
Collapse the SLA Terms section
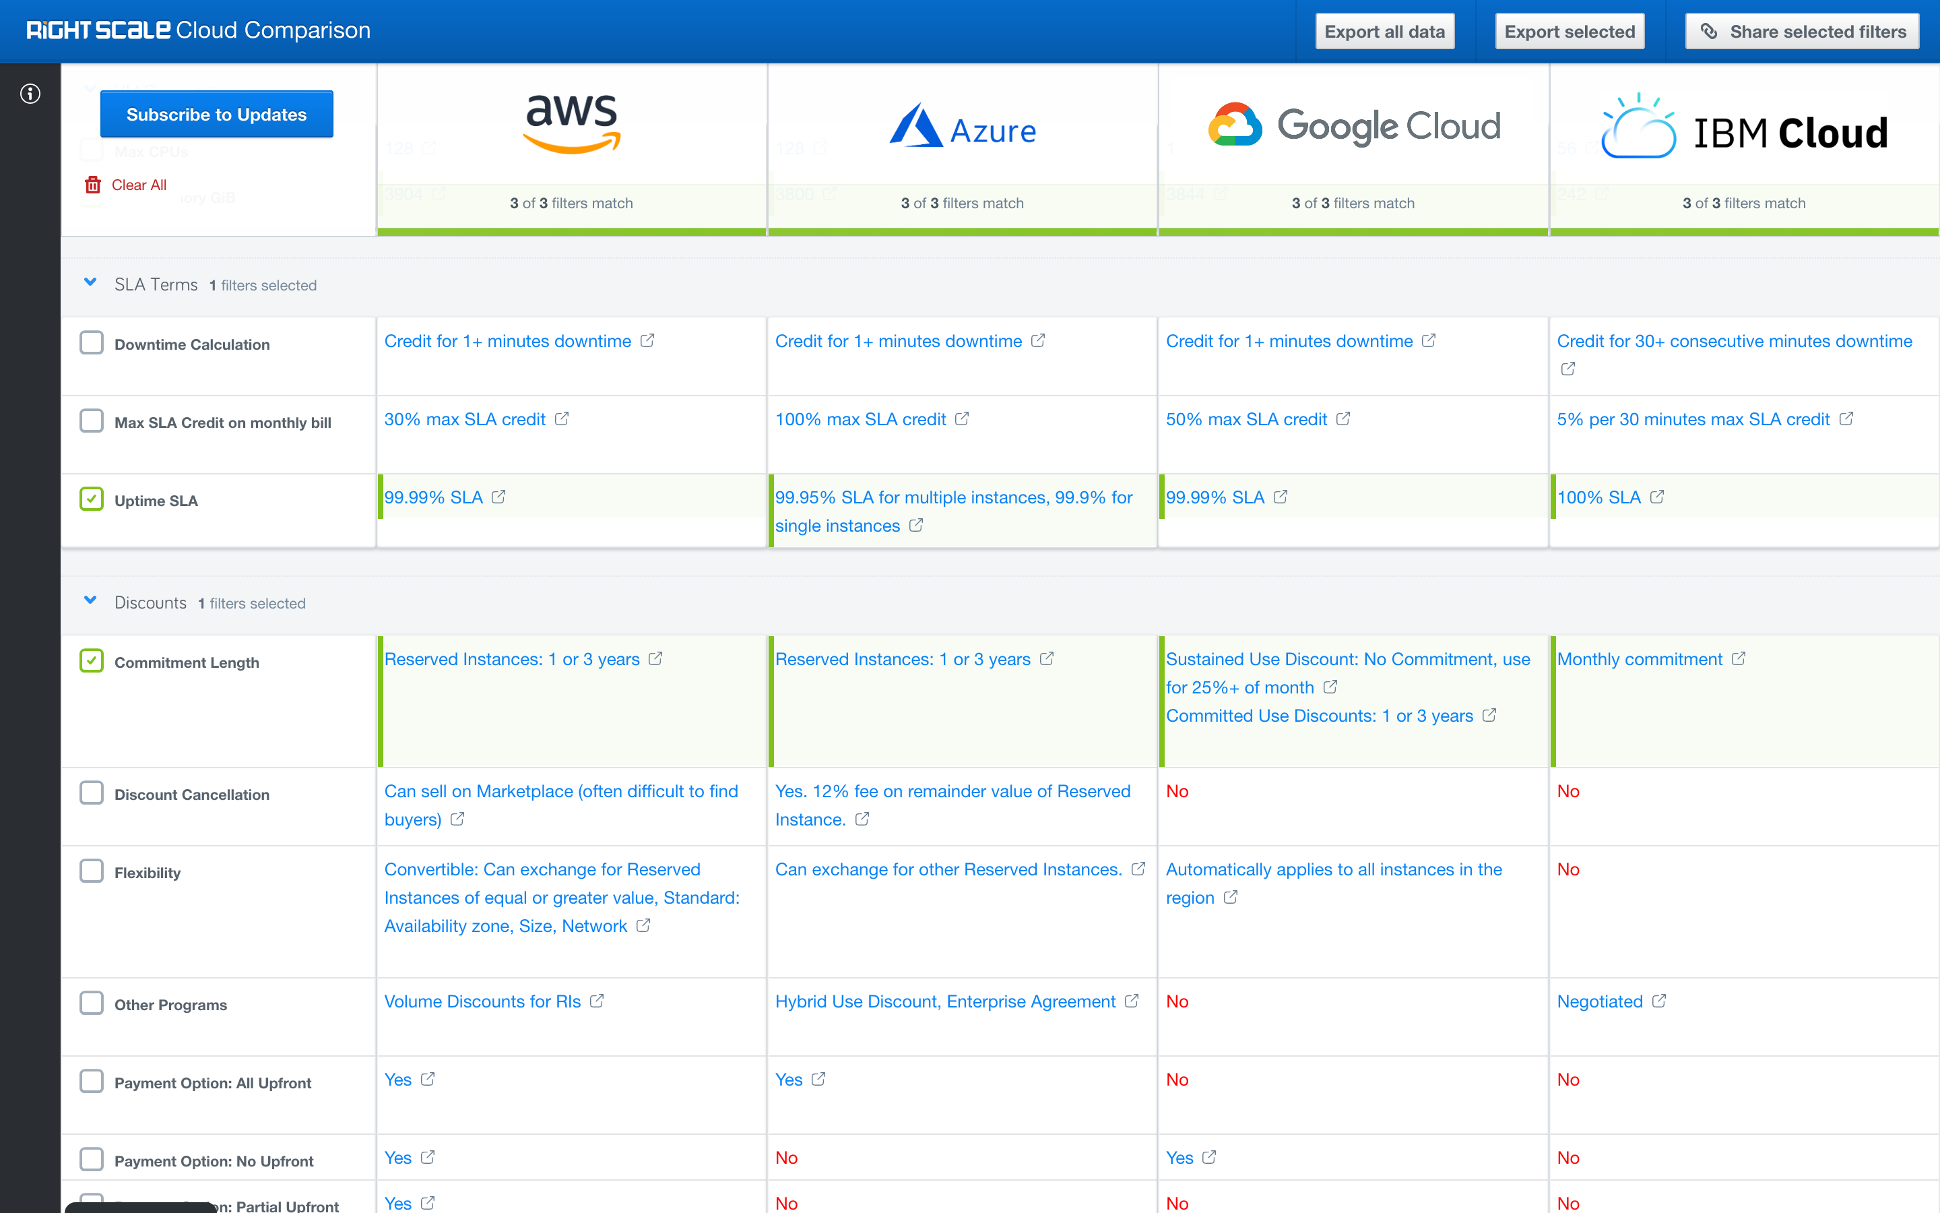click(90, 282)
